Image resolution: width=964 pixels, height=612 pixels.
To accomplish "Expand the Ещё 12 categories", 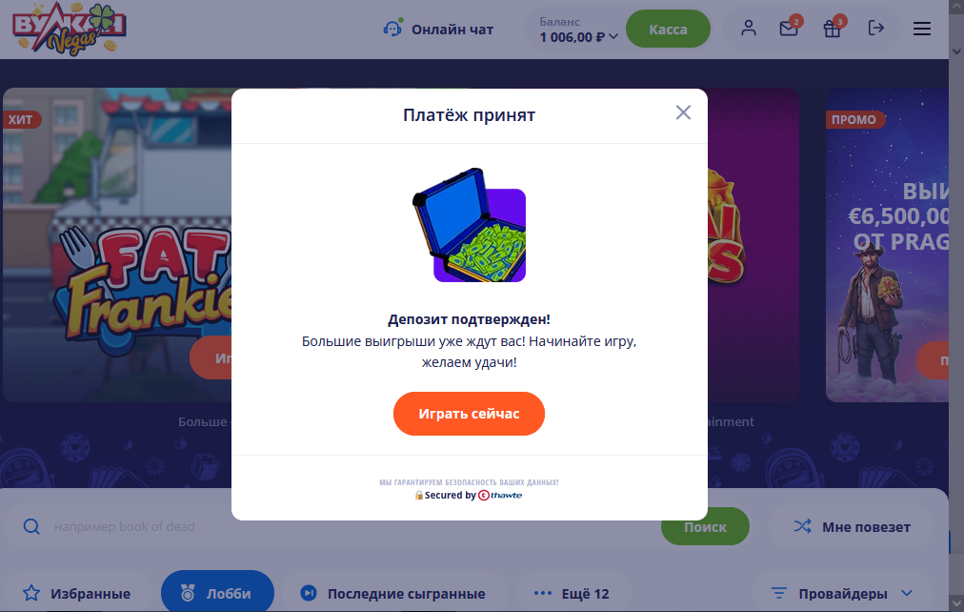I will coord(572,594).
